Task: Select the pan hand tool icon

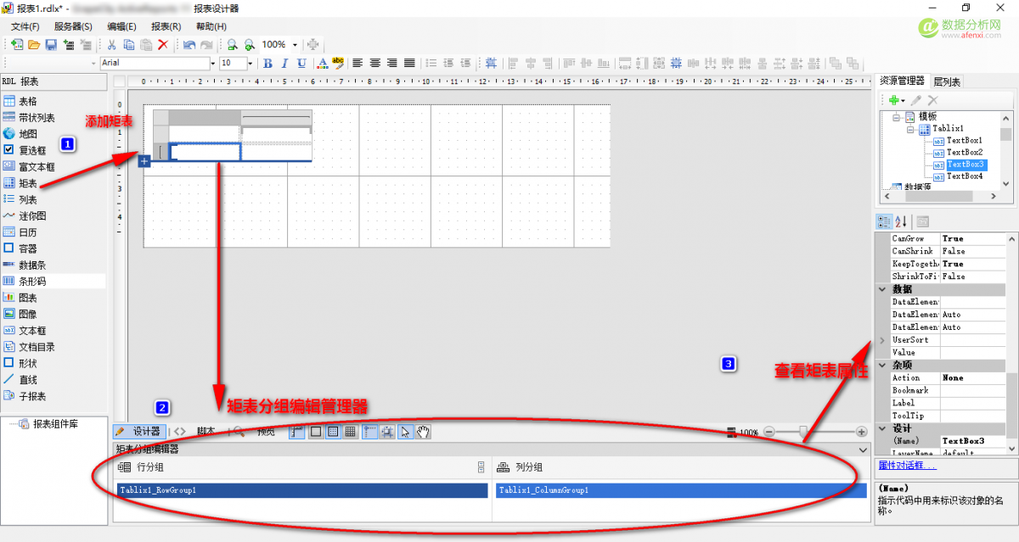Action: coord(422,432)
